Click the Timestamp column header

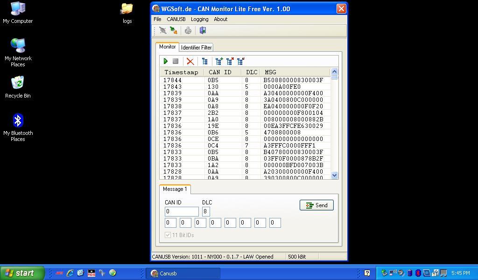182,72
